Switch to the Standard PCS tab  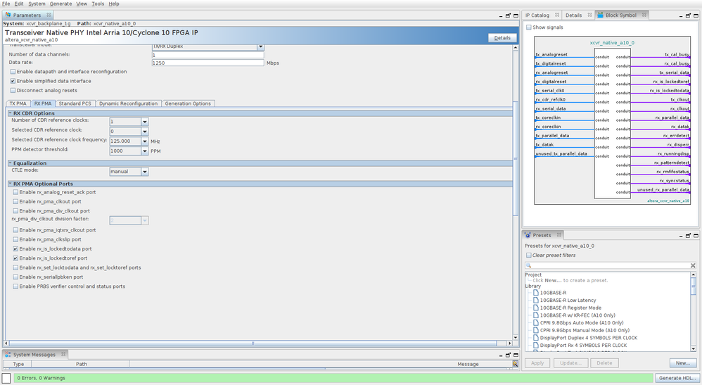(75, 103)
